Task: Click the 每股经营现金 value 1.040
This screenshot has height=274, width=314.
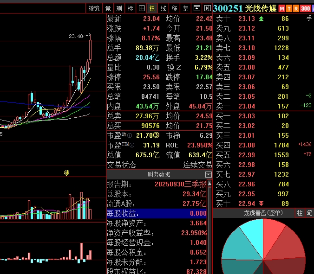Action: (x=198, y=243)
